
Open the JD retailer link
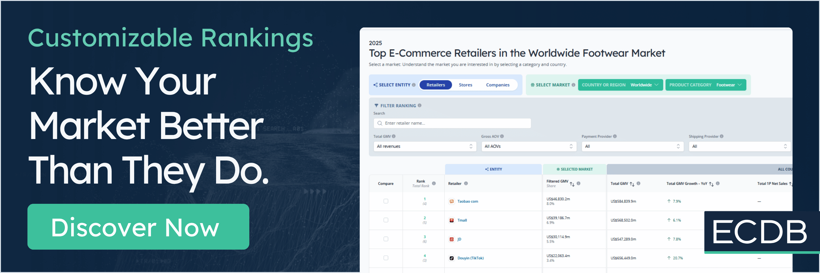pos(459,239)
